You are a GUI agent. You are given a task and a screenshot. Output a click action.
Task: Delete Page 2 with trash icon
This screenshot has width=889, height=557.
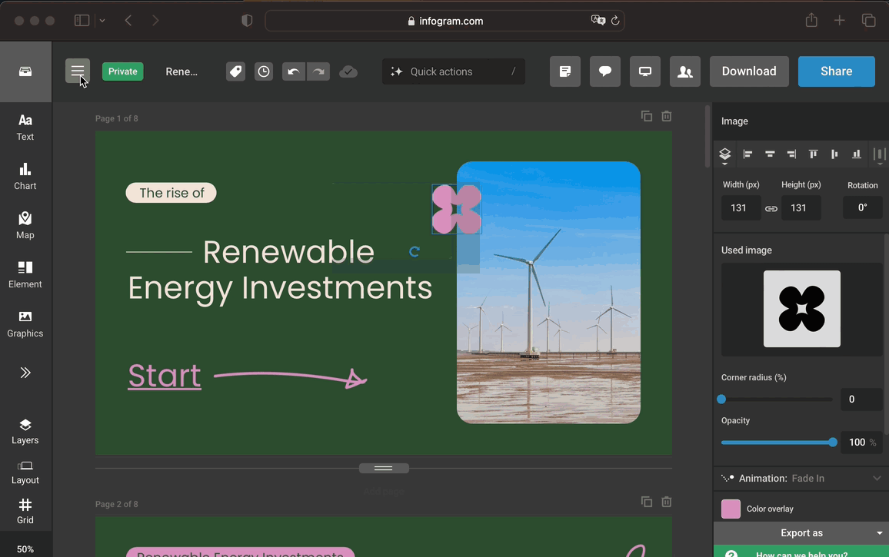(x=667, y=502)
